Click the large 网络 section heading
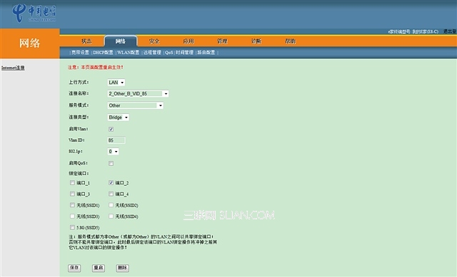The height and width of the screenshot is (277, 457). point(30,43)
